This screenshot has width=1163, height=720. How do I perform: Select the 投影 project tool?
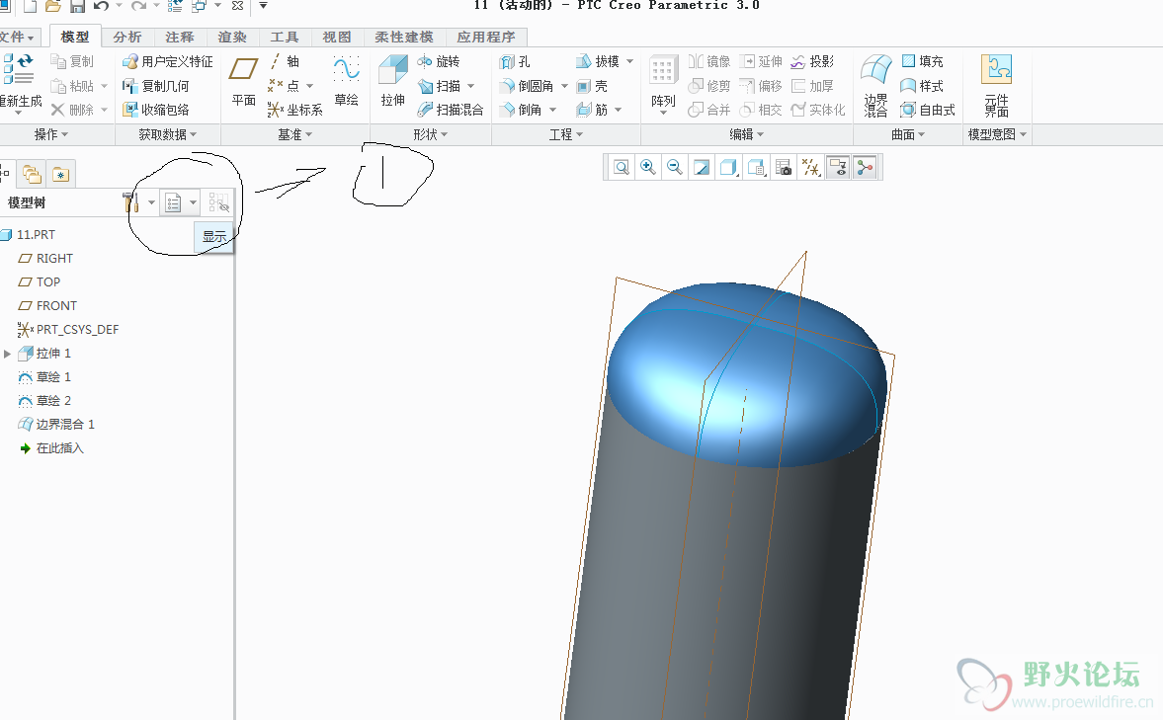coord(812,61)
